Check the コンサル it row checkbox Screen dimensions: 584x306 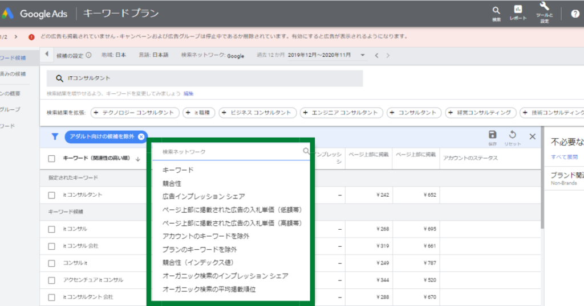[52, 263]
